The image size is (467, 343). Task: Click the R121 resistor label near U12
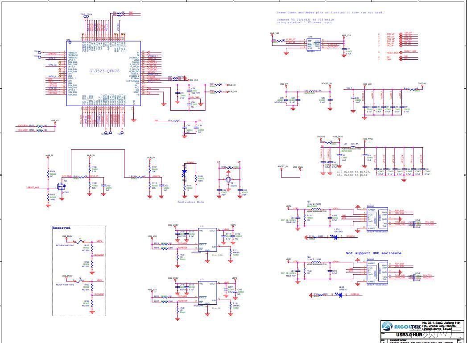pyautogui.click(x=235, y=250)
